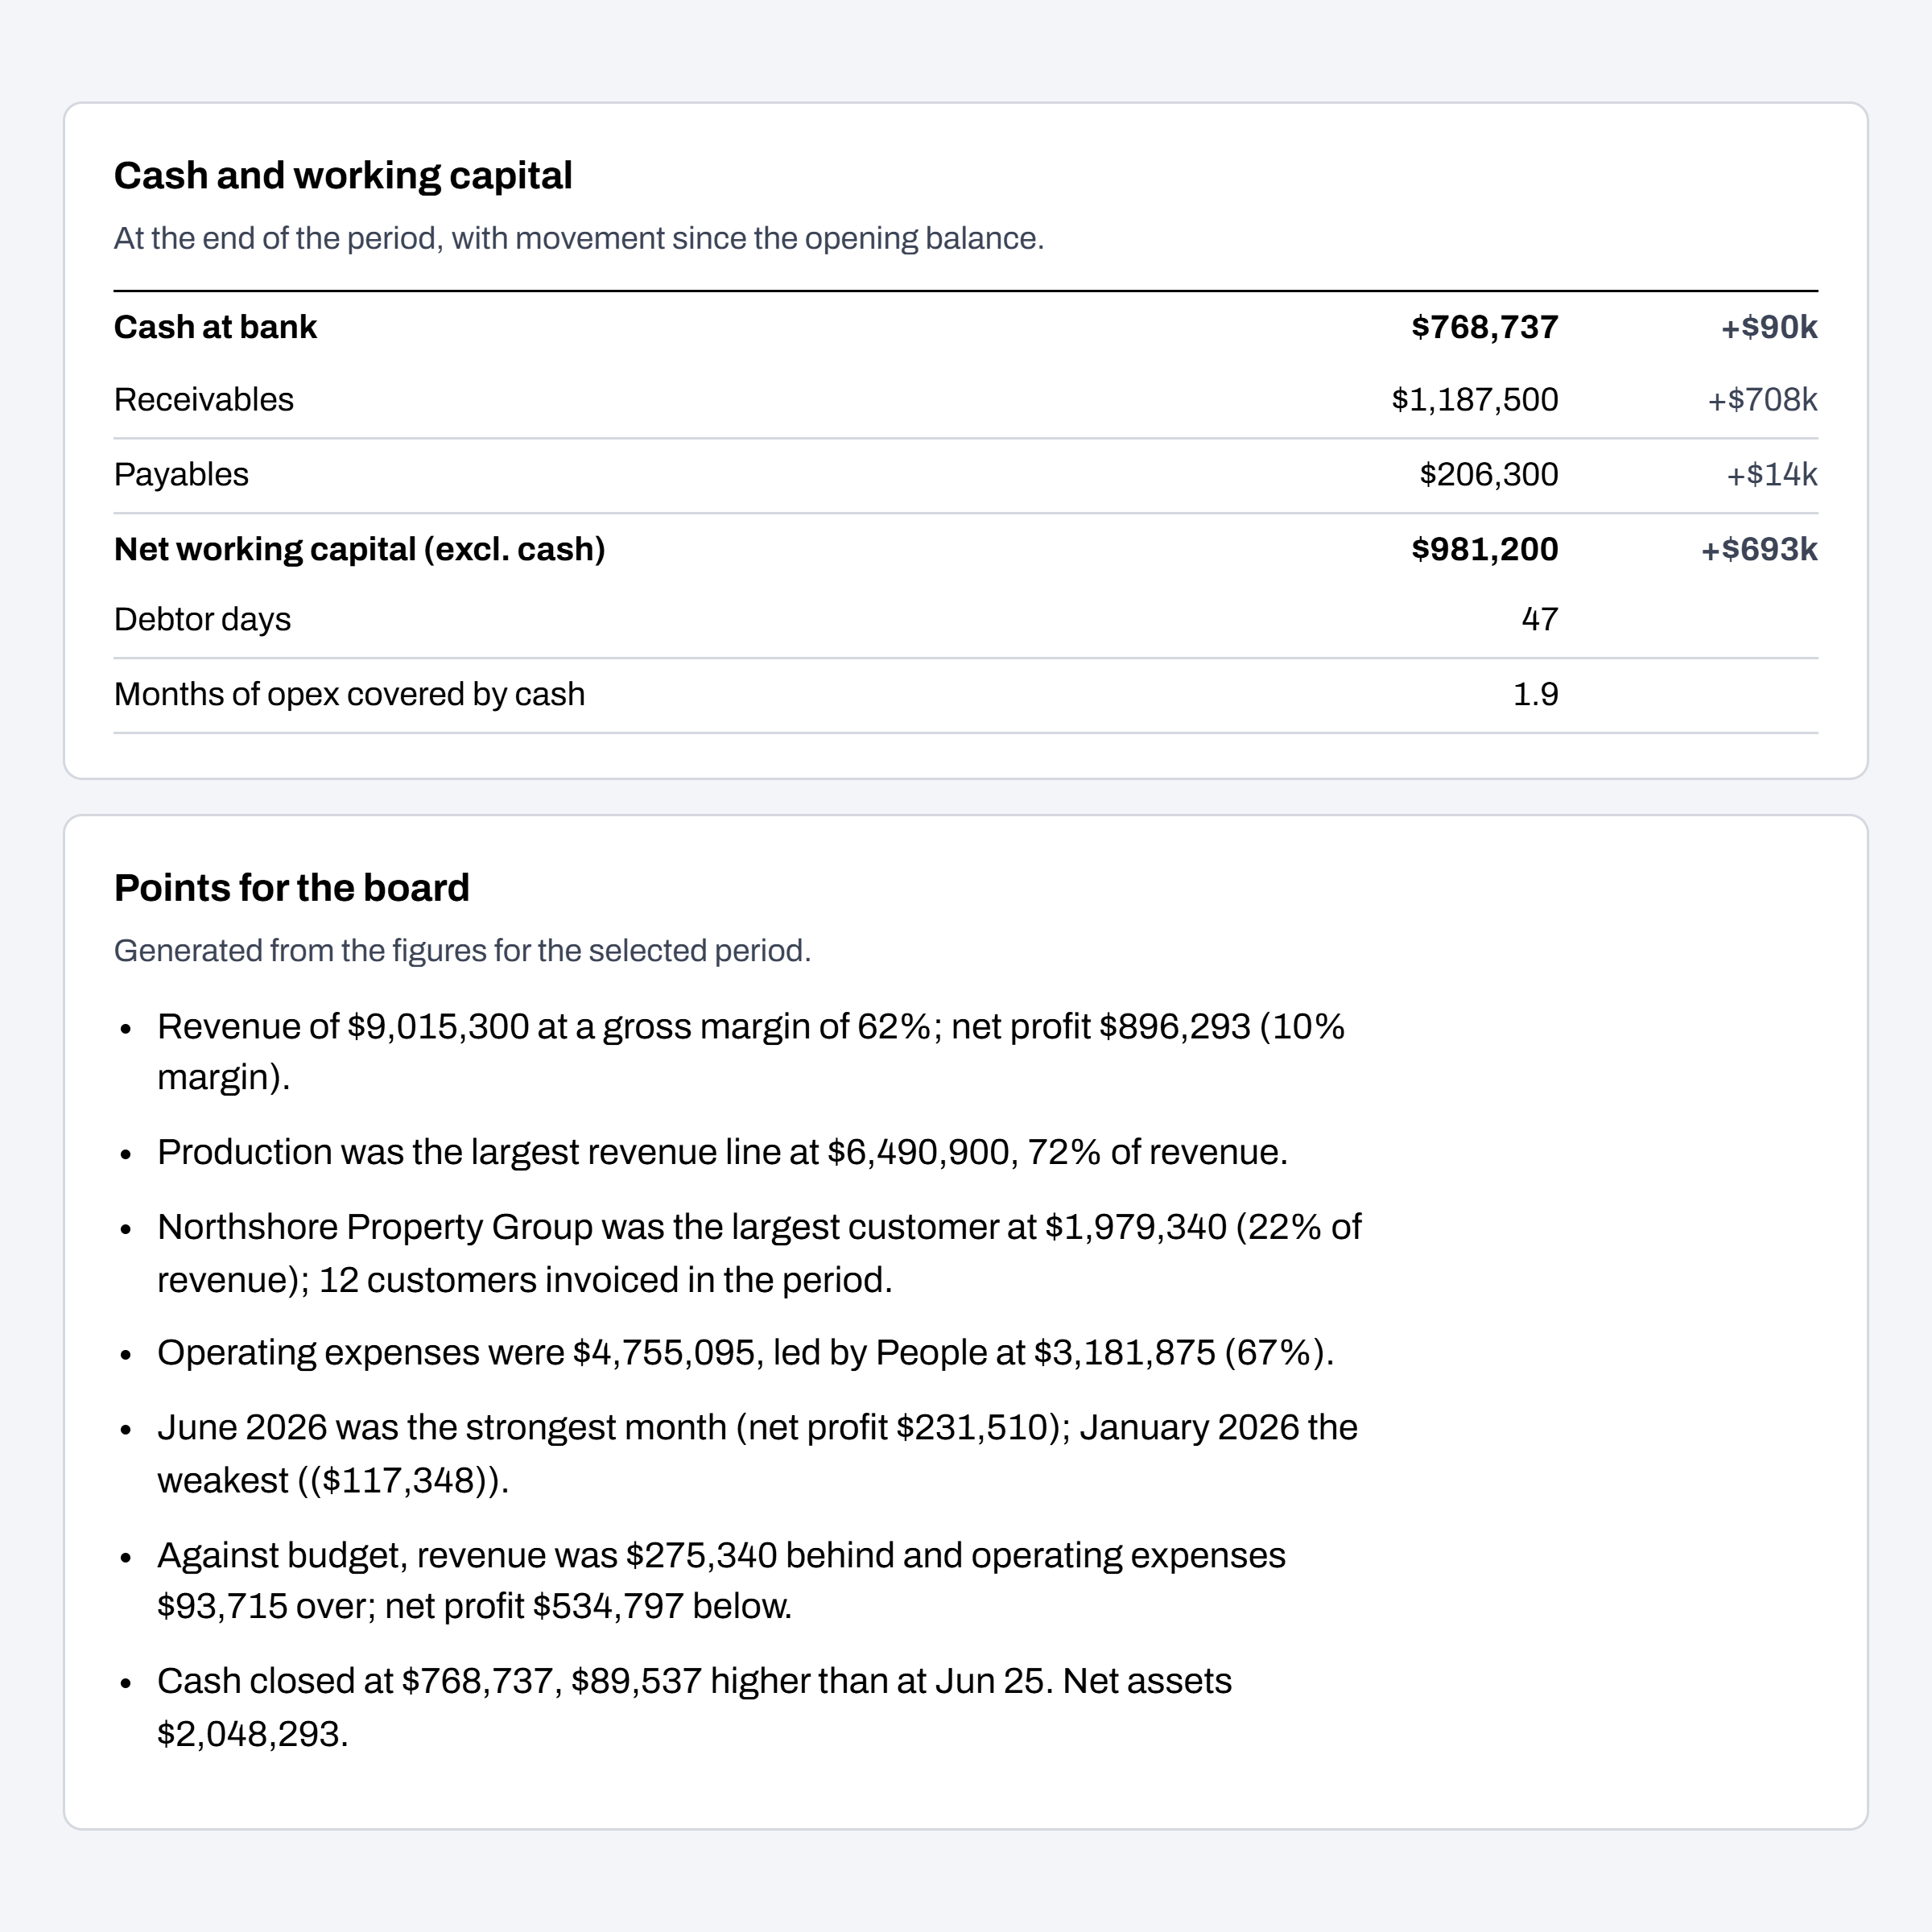Click the Debtor days value 47

[x=1540, y=619]
